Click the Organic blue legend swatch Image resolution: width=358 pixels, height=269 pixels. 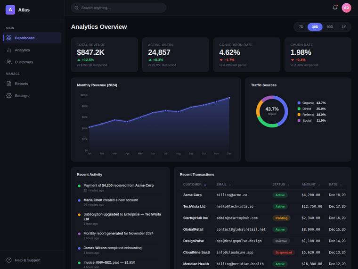point(299,103)
